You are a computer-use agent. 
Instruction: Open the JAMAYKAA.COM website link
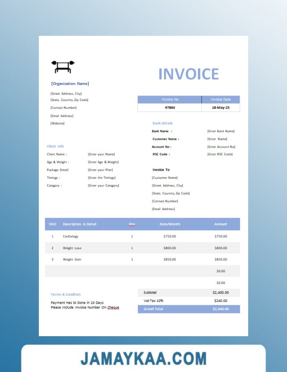click(x=143, y=358)
